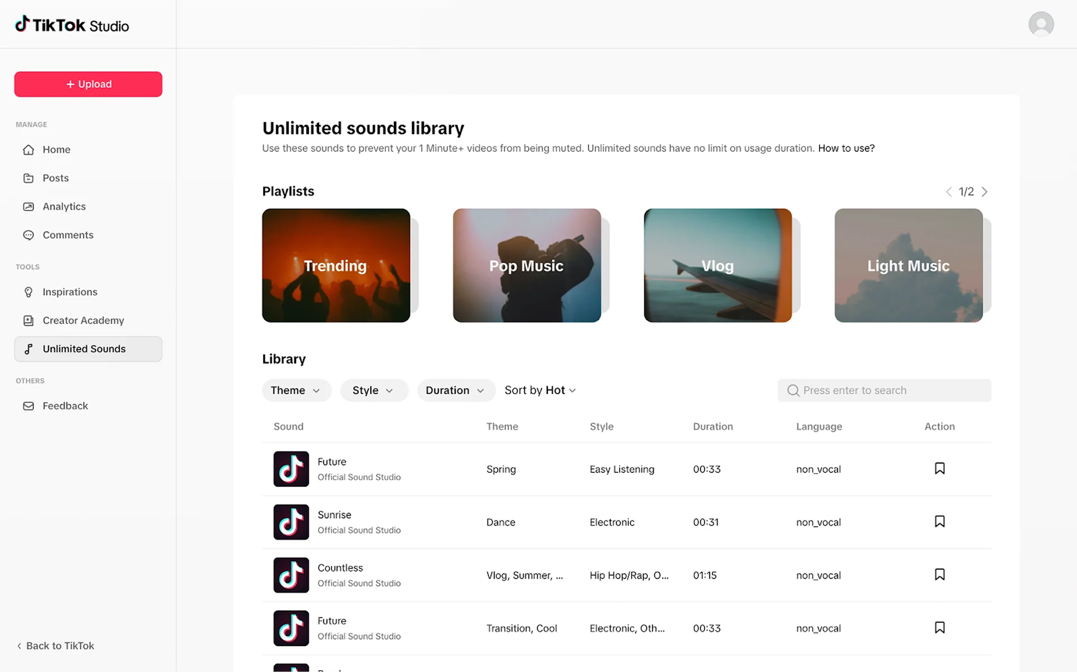Go to previous playlists page arrow
The image size is (1077, 672).
949,192
